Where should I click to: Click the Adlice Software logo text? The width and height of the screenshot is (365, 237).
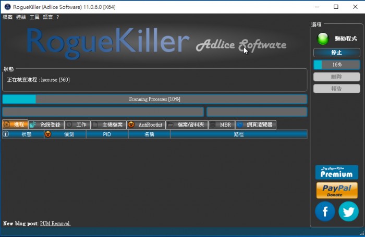[241, 45]
